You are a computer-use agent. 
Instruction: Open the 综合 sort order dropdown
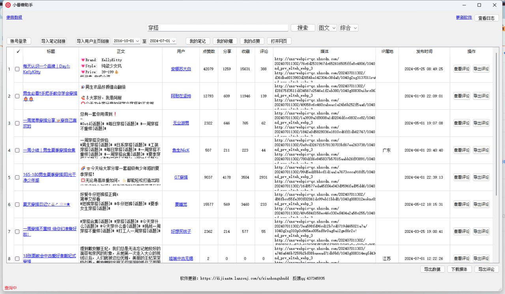(x=348, y=28)
